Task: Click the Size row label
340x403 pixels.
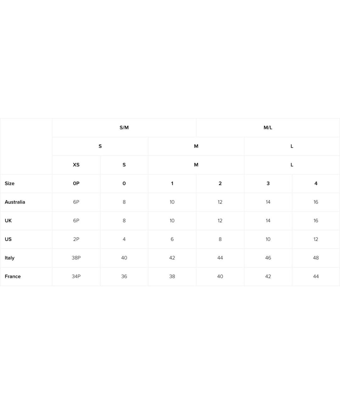Action: [9, 183]
